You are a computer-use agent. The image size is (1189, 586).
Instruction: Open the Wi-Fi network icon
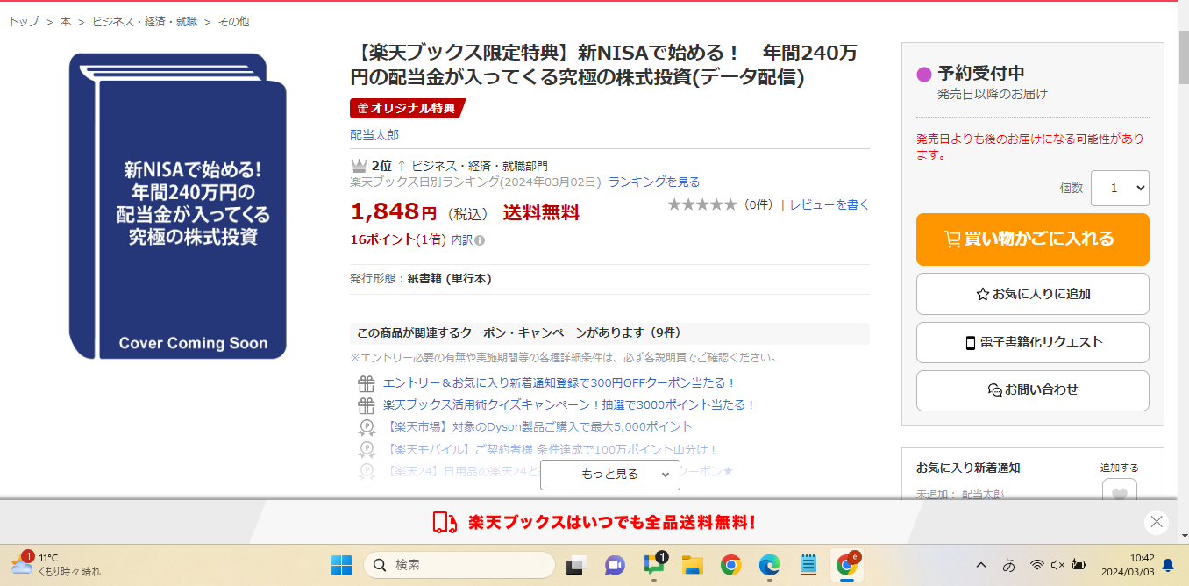click(x=1037, y=565)
